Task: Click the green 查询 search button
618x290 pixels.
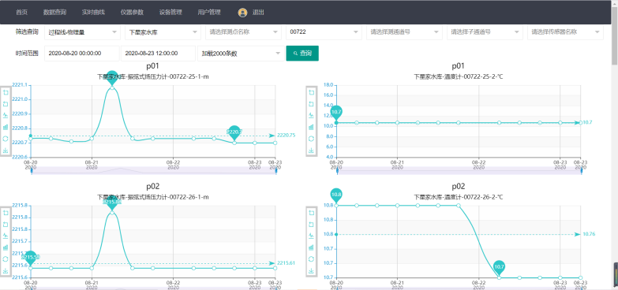Action: tap(302, 54)
